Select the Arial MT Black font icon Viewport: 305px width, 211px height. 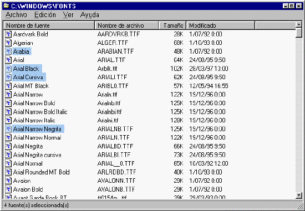[x=8, y=86]
